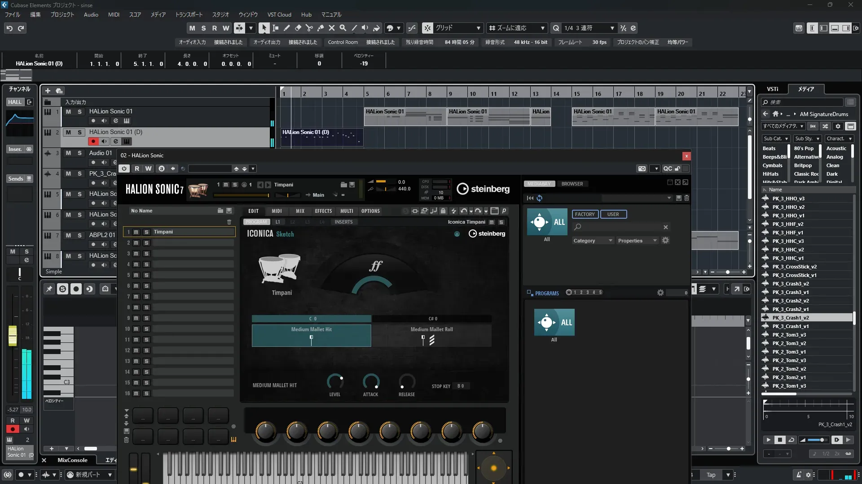
Task: Click the Mute X tool
Action: click(332, 28)
